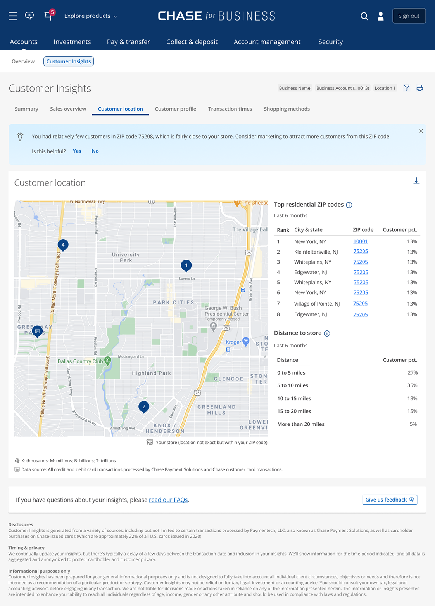Answer Yes to Is this helpful

pos(77,151)
